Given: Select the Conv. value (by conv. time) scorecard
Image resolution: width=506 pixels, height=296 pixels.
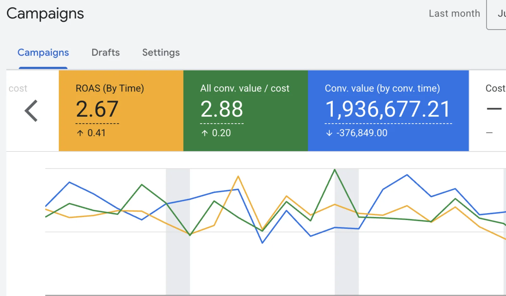Looking at the screenshot, I should click(388, 111).
